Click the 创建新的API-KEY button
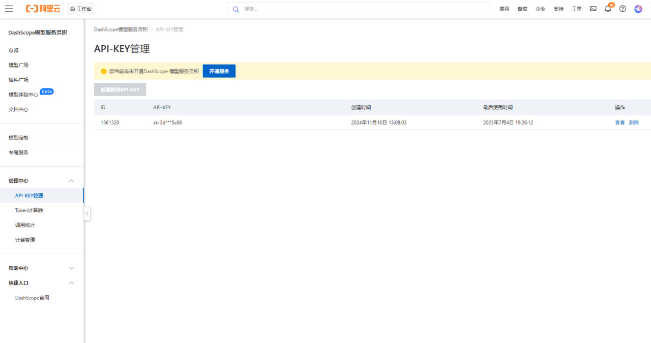The image size is (651, 343). pyautogui.click(x=120, y=89)
